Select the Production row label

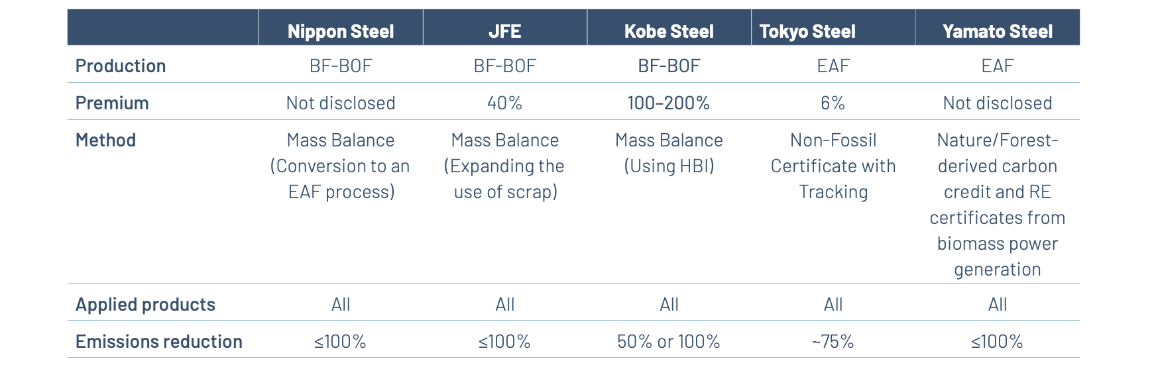click(x=121, y=66)
